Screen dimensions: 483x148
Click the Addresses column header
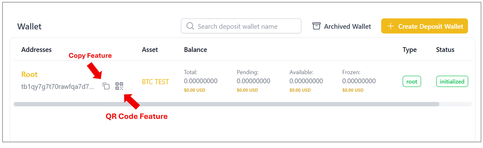coord(36,50)
